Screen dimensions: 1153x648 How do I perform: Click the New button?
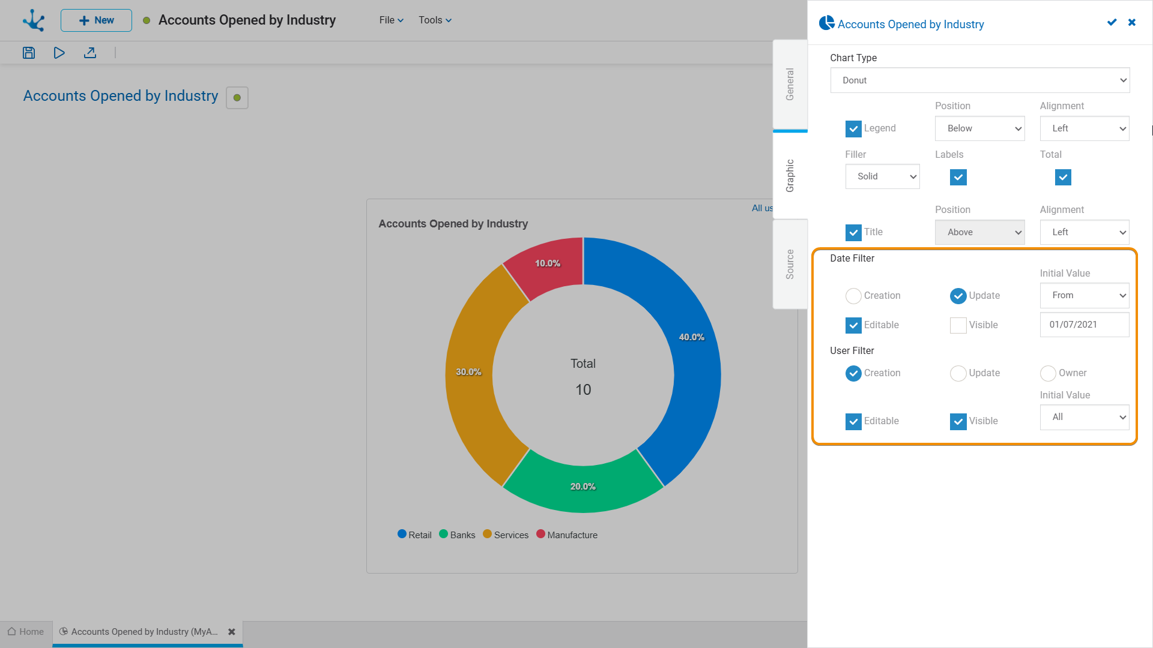coord(96,20)
